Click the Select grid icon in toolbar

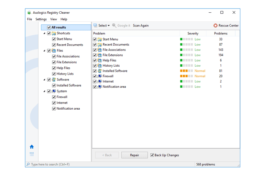pyautogui.click(x=95, y=25)
